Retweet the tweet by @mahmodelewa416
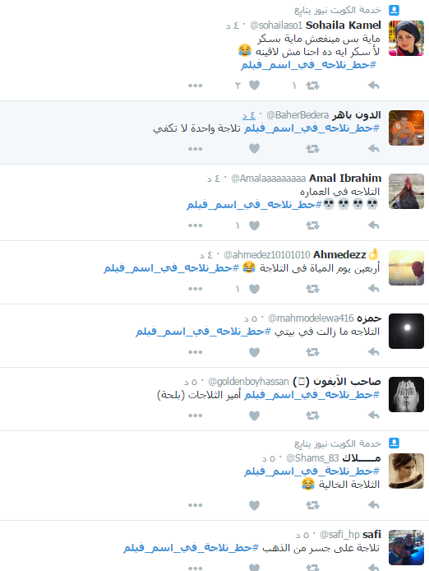Viewport: 429px width, 571px height. point(312,352)
